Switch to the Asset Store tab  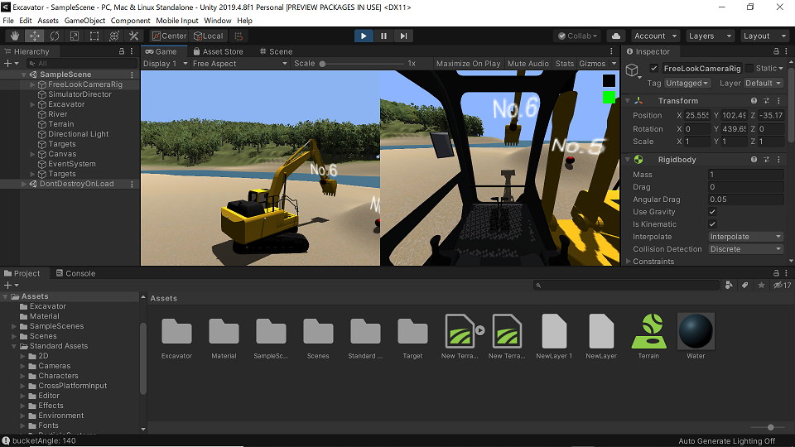[218, 51]
